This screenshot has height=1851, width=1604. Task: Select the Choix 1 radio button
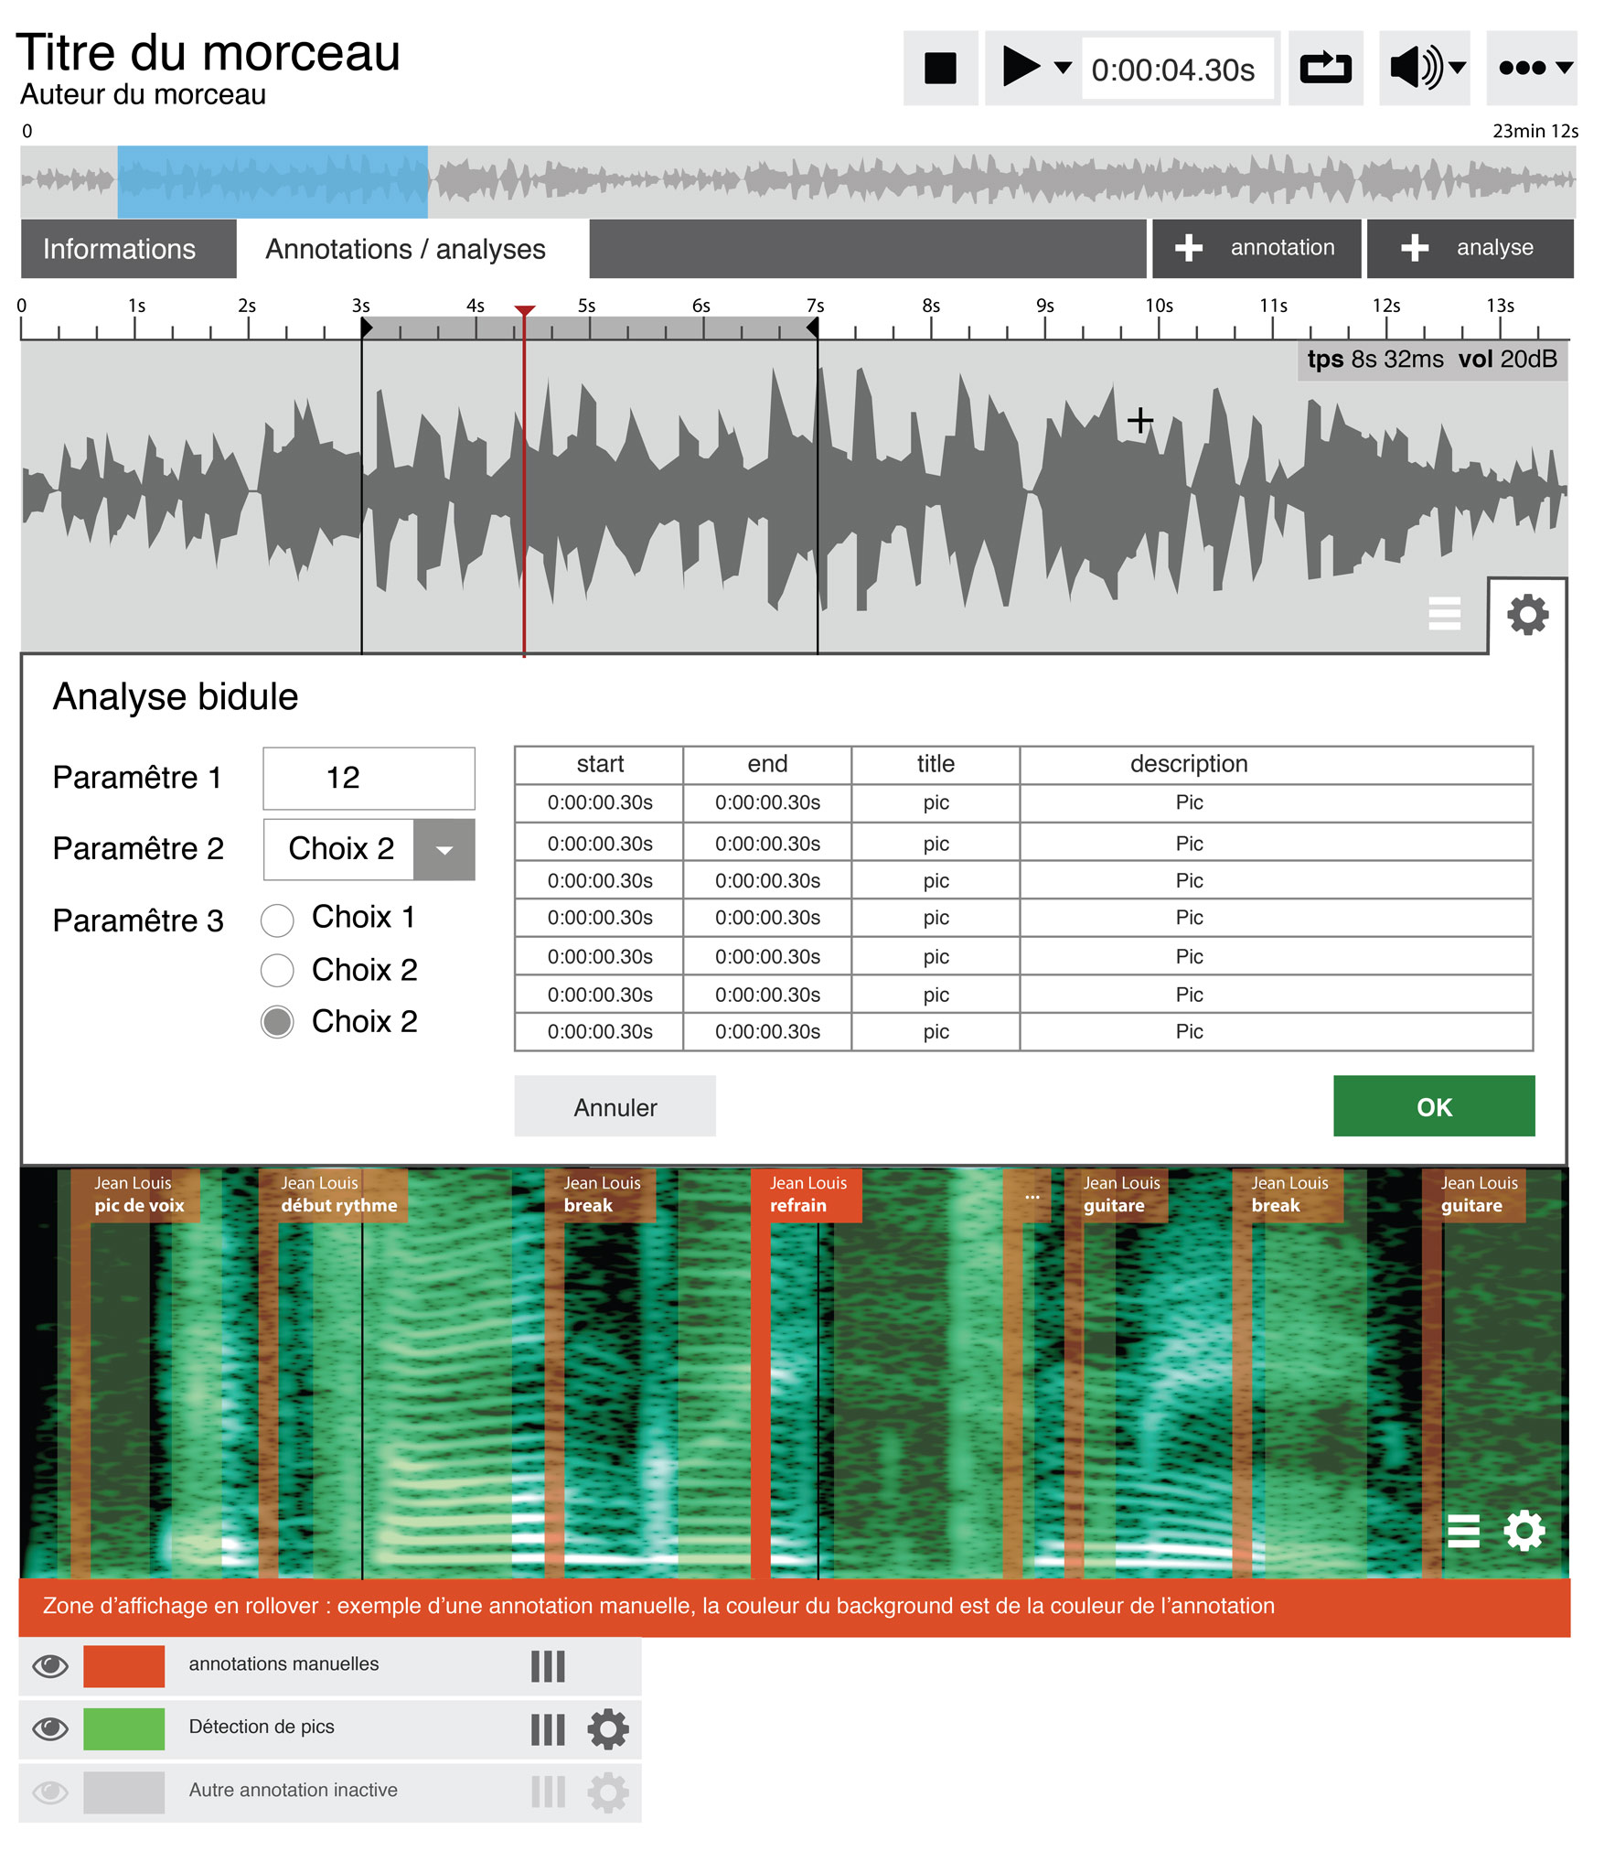tap(277, 920)
